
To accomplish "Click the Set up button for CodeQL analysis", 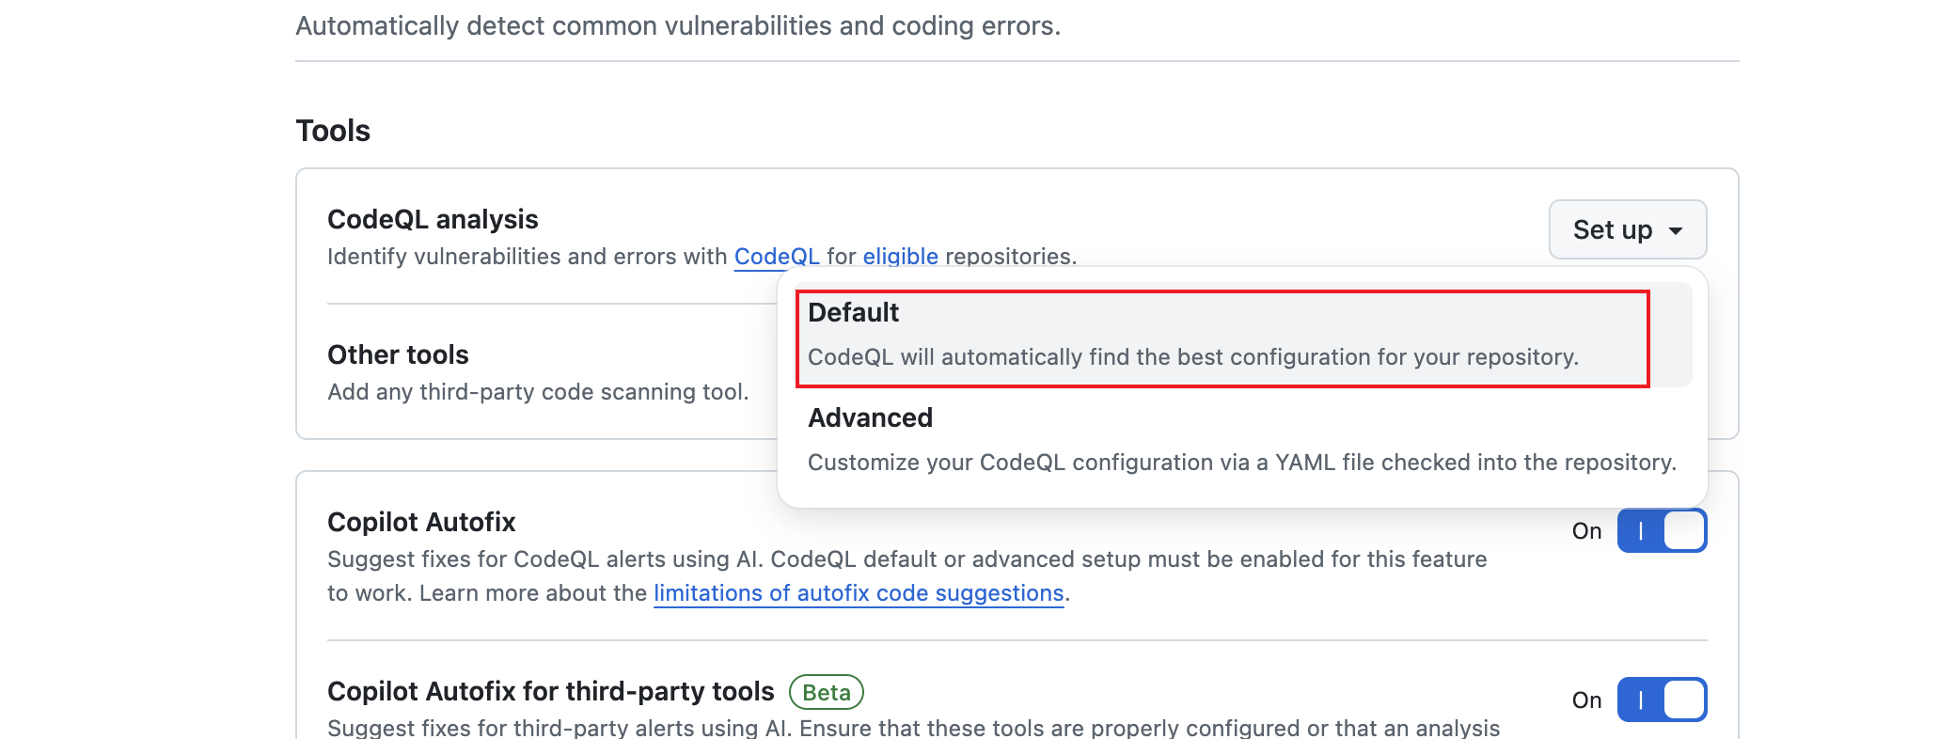I will (x=1612, y=229).
